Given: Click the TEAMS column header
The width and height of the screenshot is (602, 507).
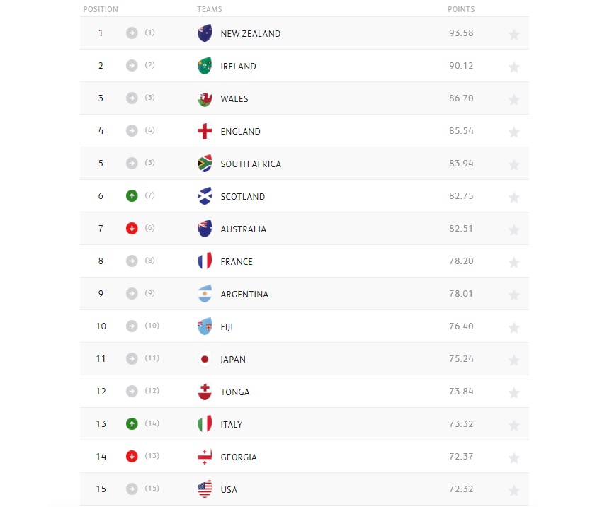Looking at the screenshot, I should click(x=210, y=9).
